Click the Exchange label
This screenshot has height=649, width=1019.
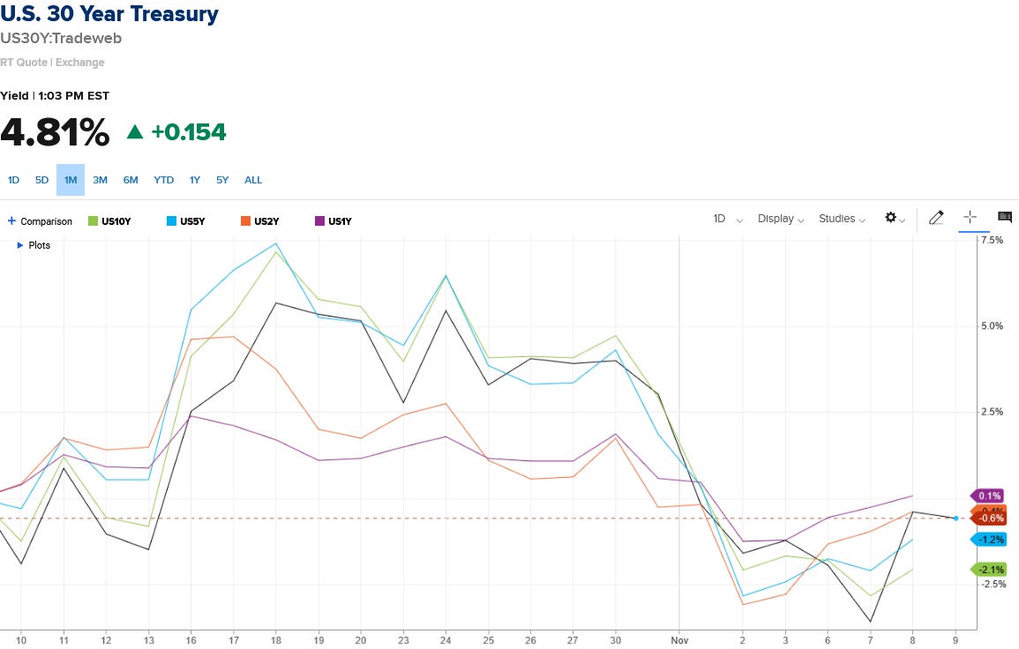click(x=80, y=63)
